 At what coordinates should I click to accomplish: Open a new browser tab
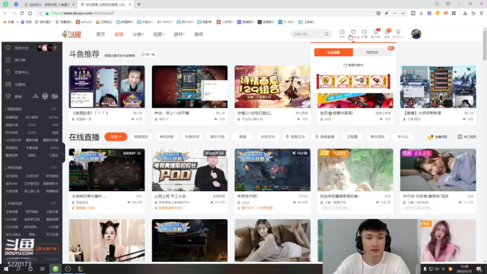click(x=139, y=4)
